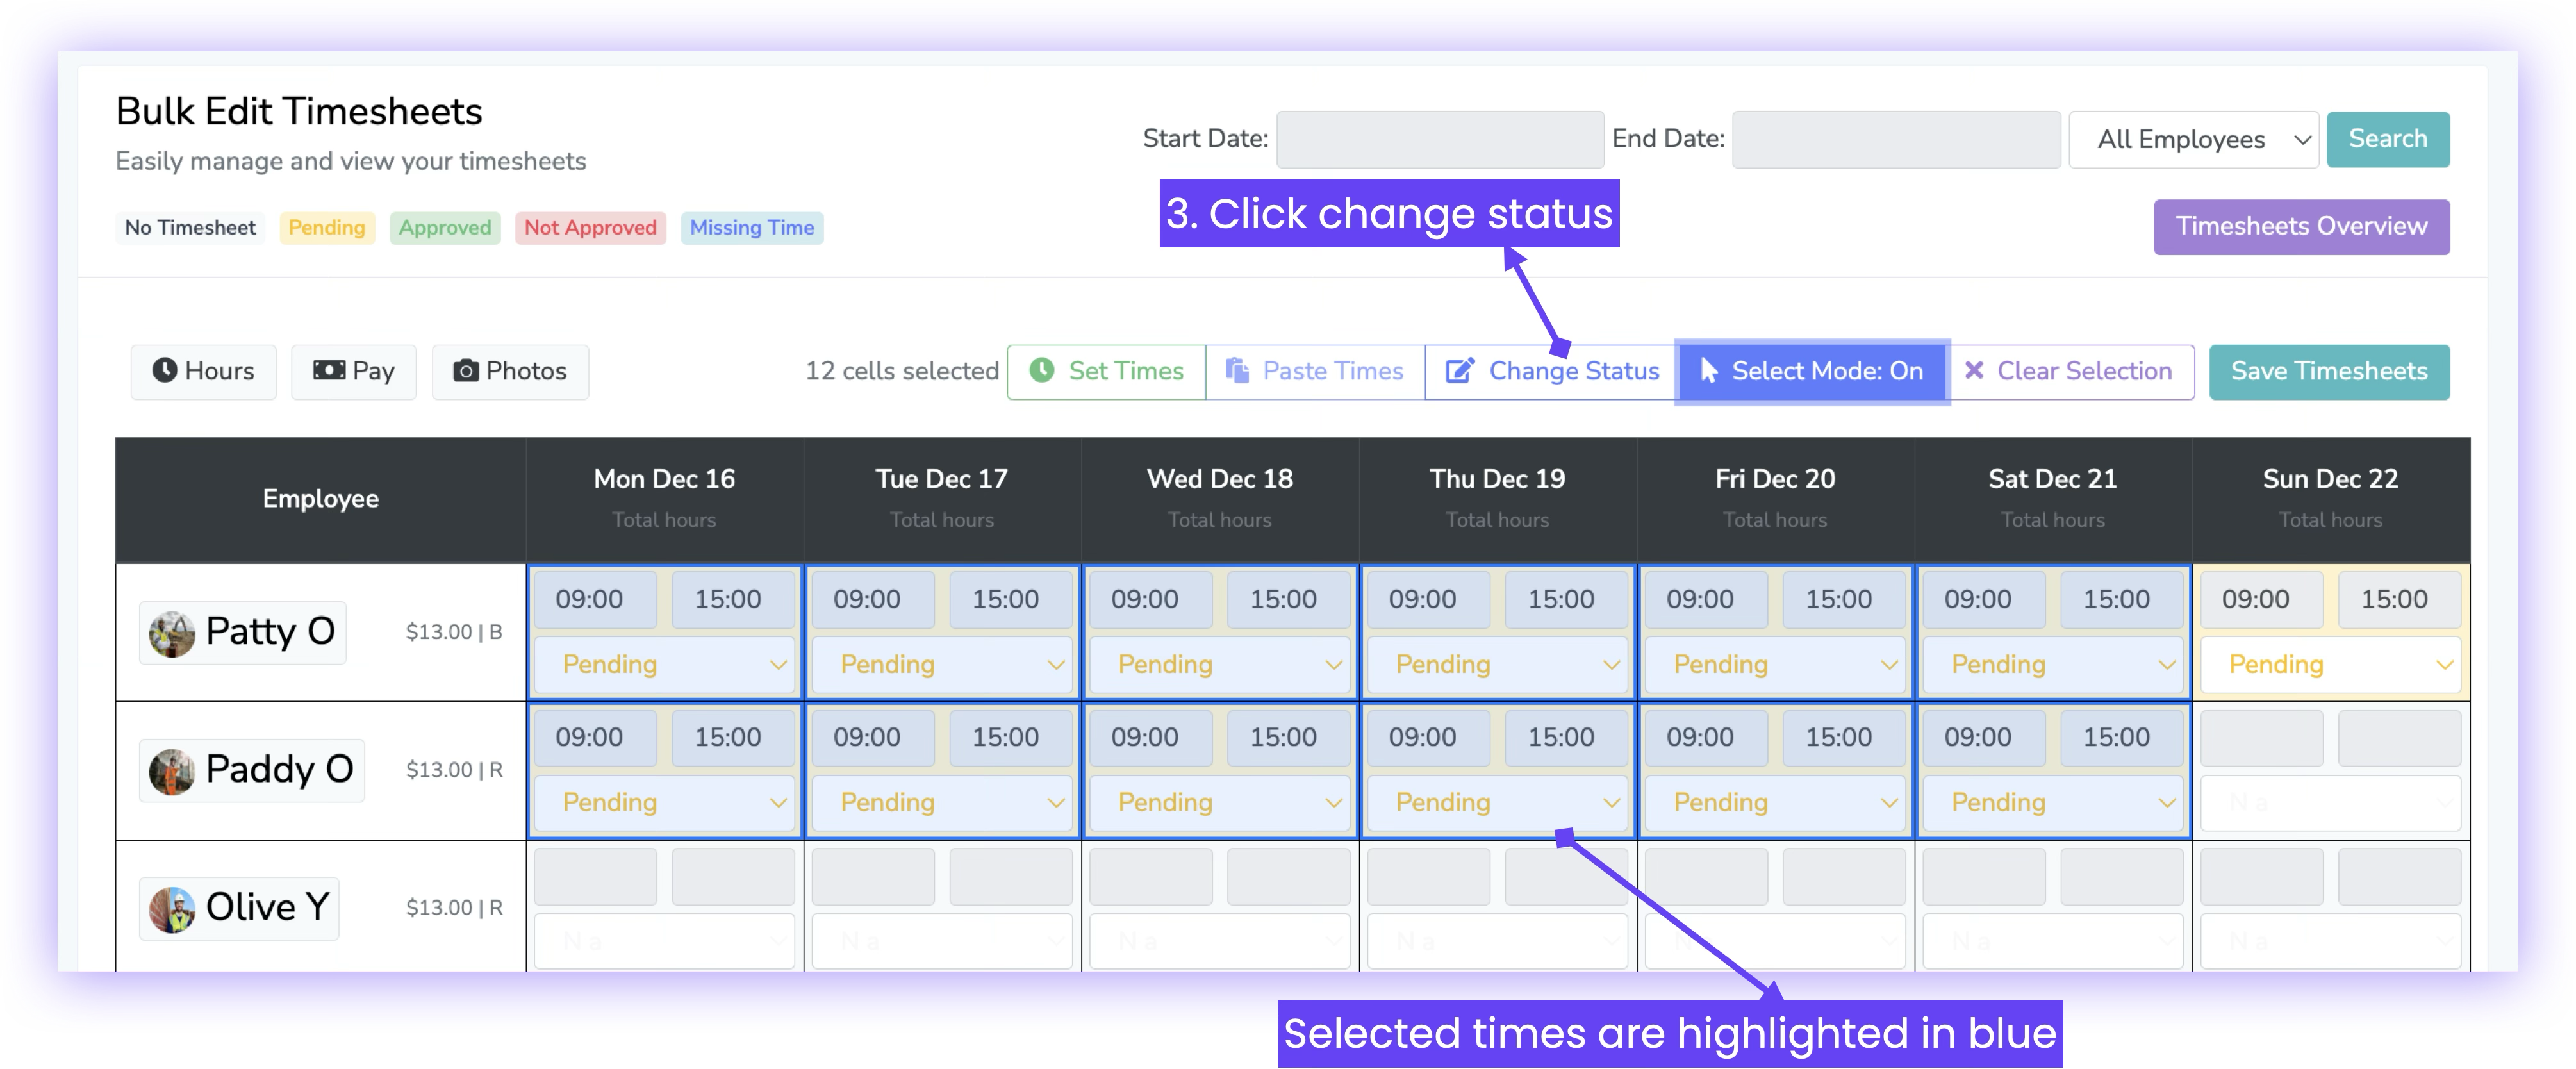Viewport: 2576px width, 1069px height.
Task: Toggle the Pending status legend badge
Action: click(327, 228)
